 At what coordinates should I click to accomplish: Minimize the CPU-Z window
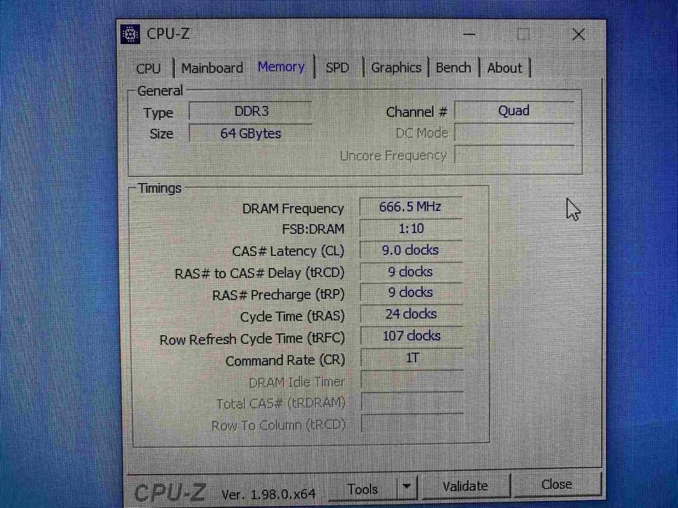tap(469, 34)
